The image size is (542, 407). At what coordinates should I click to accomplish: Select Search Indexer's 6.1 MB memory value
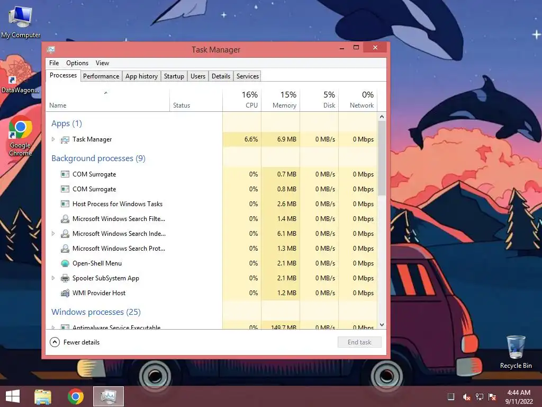pyautogui.click(x=286, y=234)
